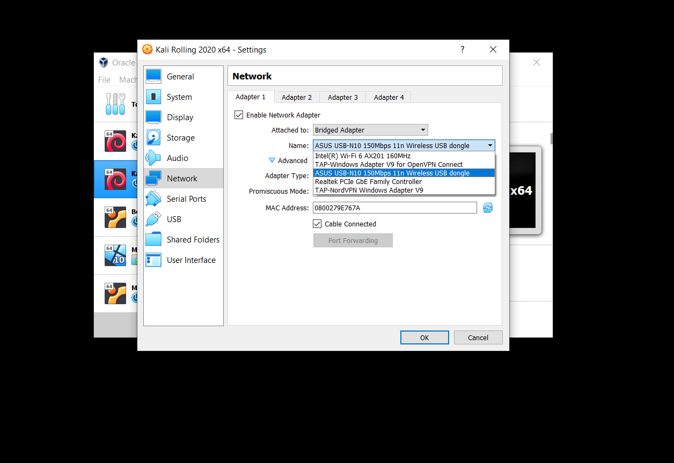Click the Network section heading
The height and width of the screenshot is (463, 674).
[x=252, y=76]
